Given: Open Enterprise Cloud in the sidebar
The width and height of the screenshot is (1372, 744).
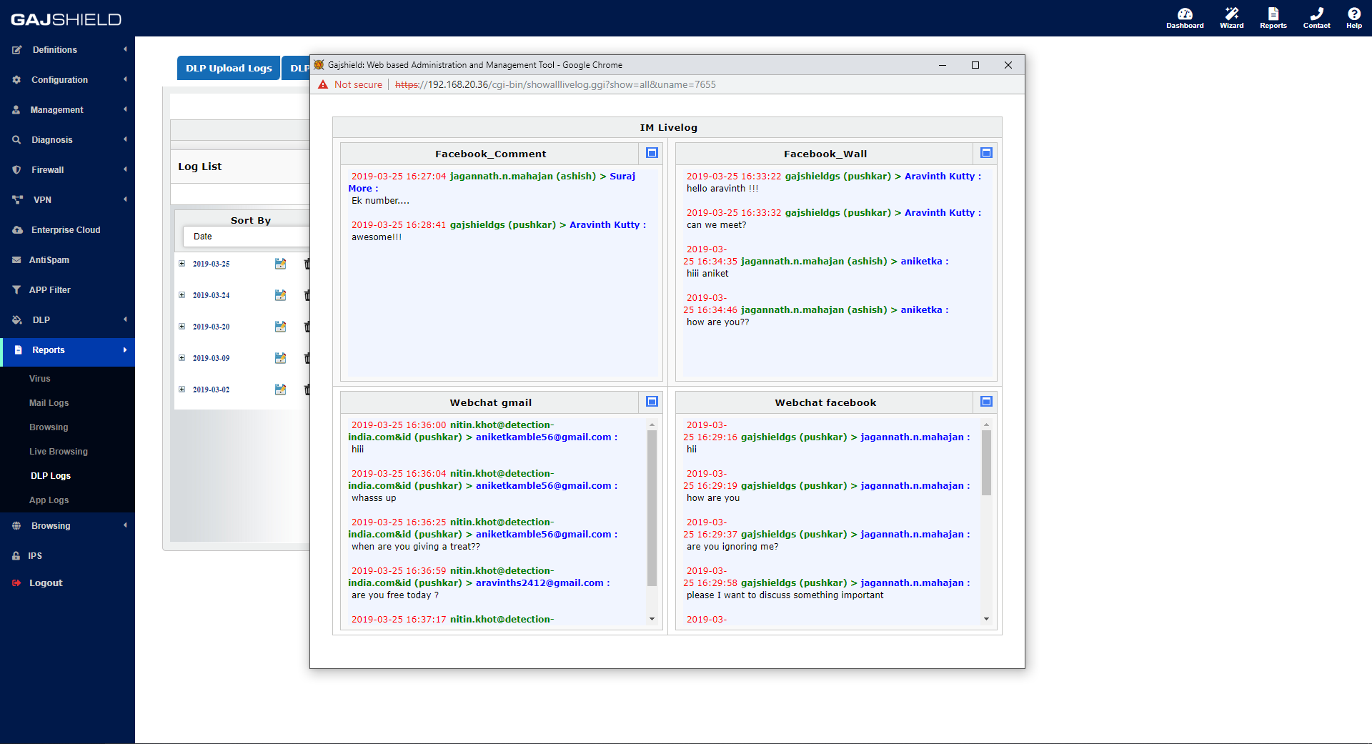Looking at the screenshot, I should coord(67,230).
